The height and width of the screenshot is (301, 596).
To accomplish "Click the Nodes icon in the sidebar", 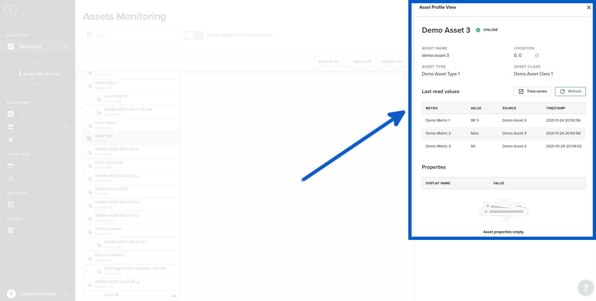I will tap(11, 166).
